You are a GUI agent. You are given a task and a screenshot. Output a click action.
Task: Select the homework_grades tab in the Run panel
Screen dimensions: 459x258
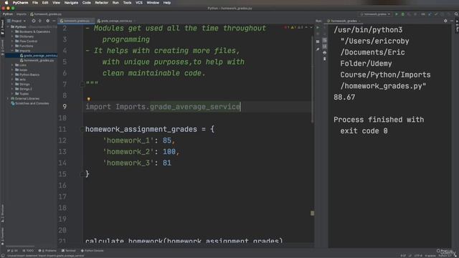click(x=344, y=21)
